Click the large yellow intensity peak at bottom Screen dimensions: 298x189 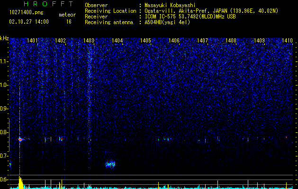[x=20, y=183]
